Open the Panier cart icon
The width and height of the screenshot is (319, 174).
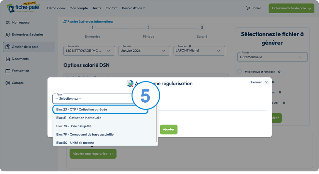pyautogui.click(x=248, y=8)
